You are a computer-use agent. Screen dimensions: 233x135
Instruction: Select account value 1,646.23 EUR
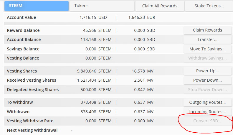point(142,17)
